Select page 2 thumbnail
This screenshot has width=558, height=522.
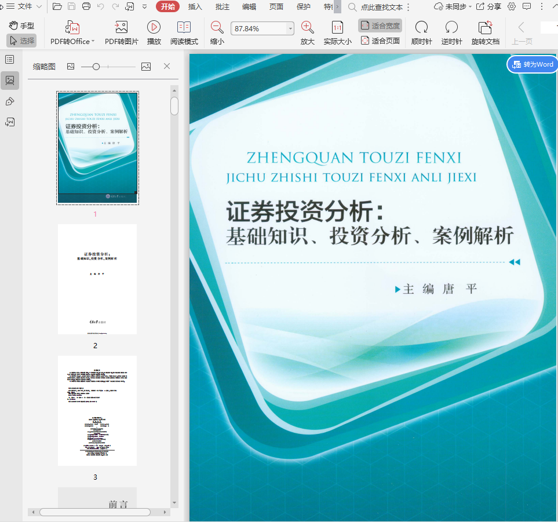(97, 279)
